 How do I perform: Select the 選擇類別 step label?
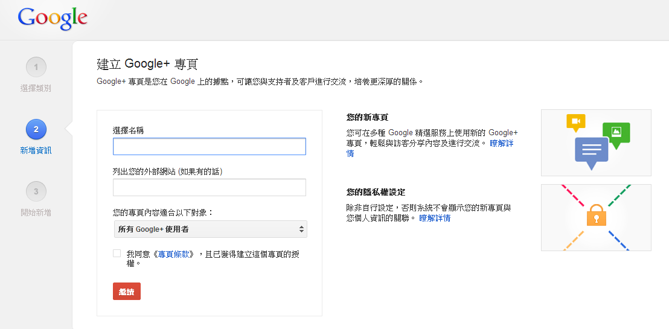coord(36,88)
